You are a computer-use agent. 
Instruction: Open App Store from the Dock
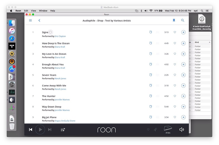click(12, 69)
